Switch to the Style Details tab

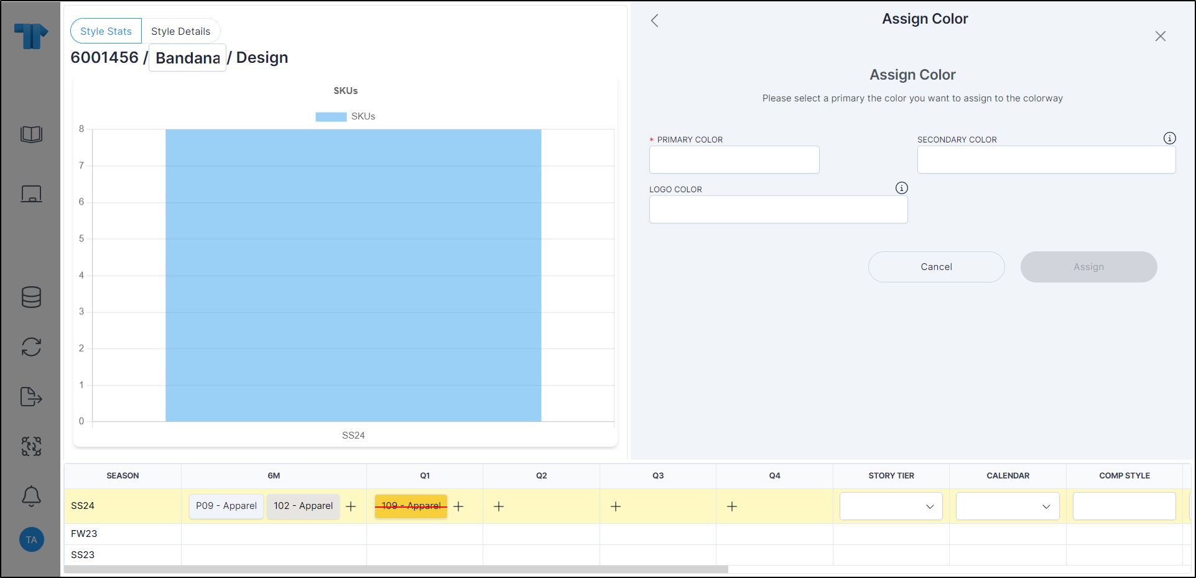pyautogui.click(x=181, y=30)
